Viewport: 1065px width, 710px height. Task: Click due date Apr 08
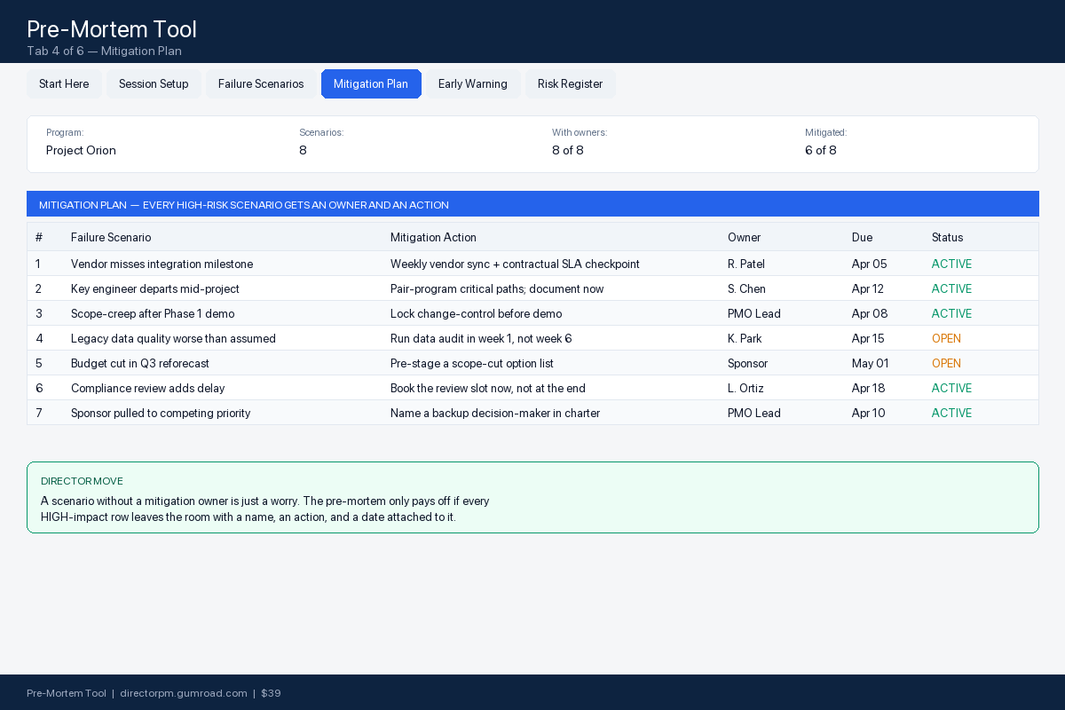click(870, 314)
